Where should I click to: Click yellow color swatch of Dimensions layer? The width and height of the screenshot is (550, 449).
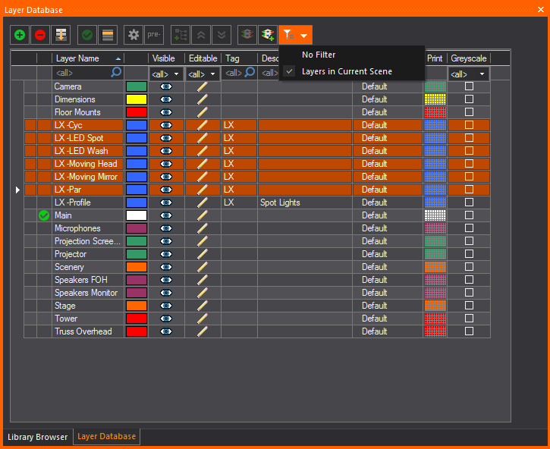tap(137, 99)
